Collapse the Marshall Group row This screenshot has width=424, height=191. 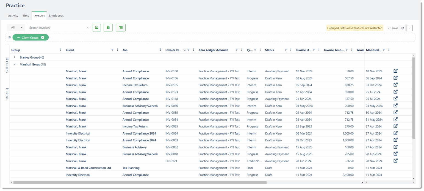click(15, 64)
